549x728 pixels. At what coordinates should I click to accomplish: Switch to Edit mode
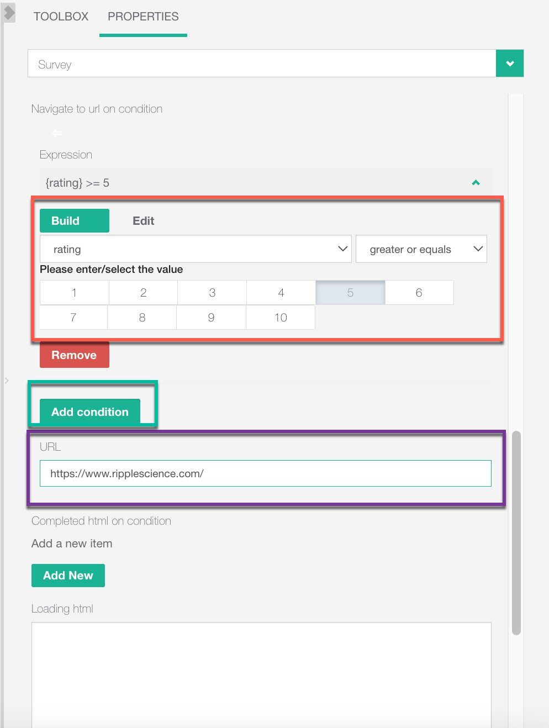click(143, 221)
